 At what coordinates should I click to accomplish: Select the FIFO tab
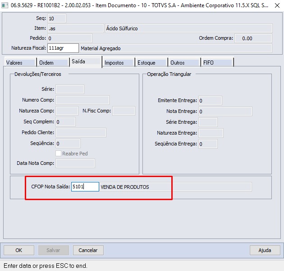217,63
